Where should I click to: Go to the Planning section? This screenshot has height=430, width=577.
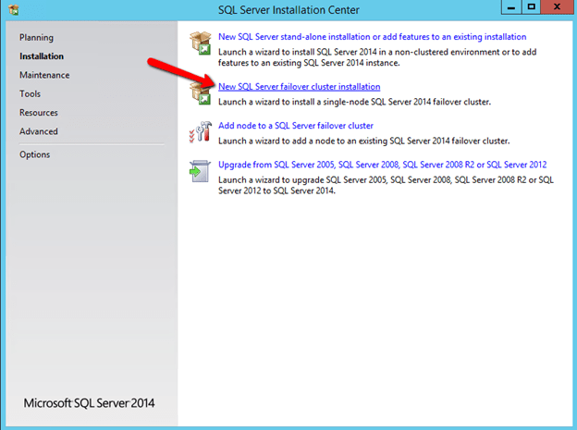click(36, 38)
